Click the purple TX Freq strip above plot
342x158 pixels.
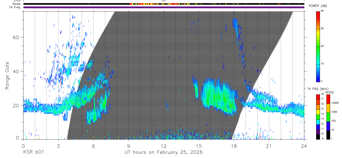coord(164,7)
